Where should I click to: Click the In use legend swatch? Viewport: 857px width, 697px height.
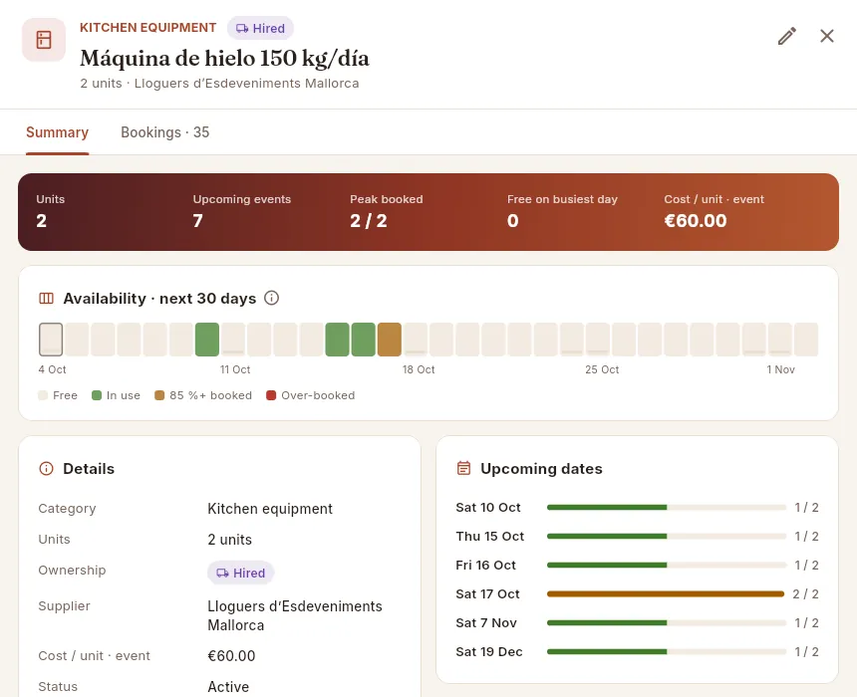(x=97, y=395)
